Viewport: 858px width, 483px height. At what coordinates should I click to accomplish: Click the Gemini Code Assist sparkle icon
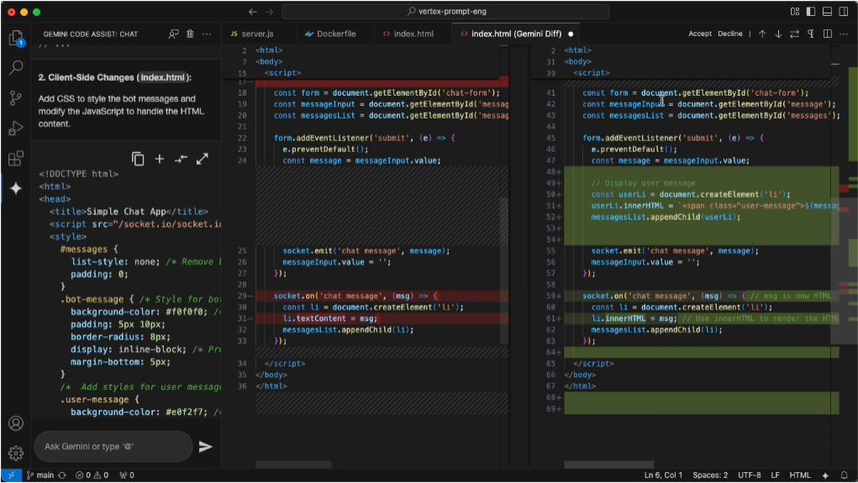pyautogui.click(x=15, y=188)
